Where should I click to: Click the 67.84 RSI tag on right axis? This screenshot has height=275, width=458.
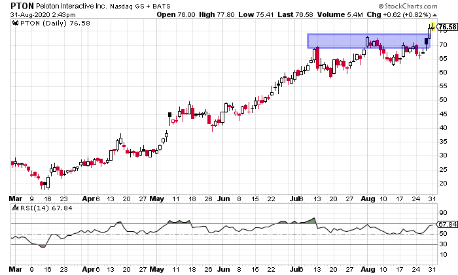[x=447, y=224]
